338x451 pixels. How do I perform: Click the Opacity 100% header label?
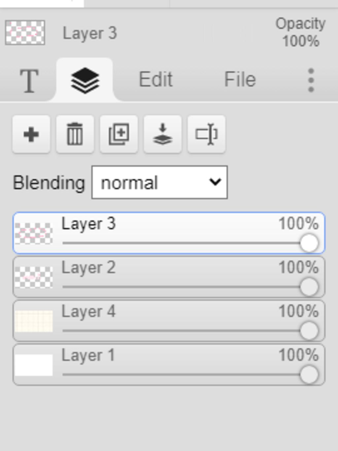pyautogui.click(x=301, y=32)
